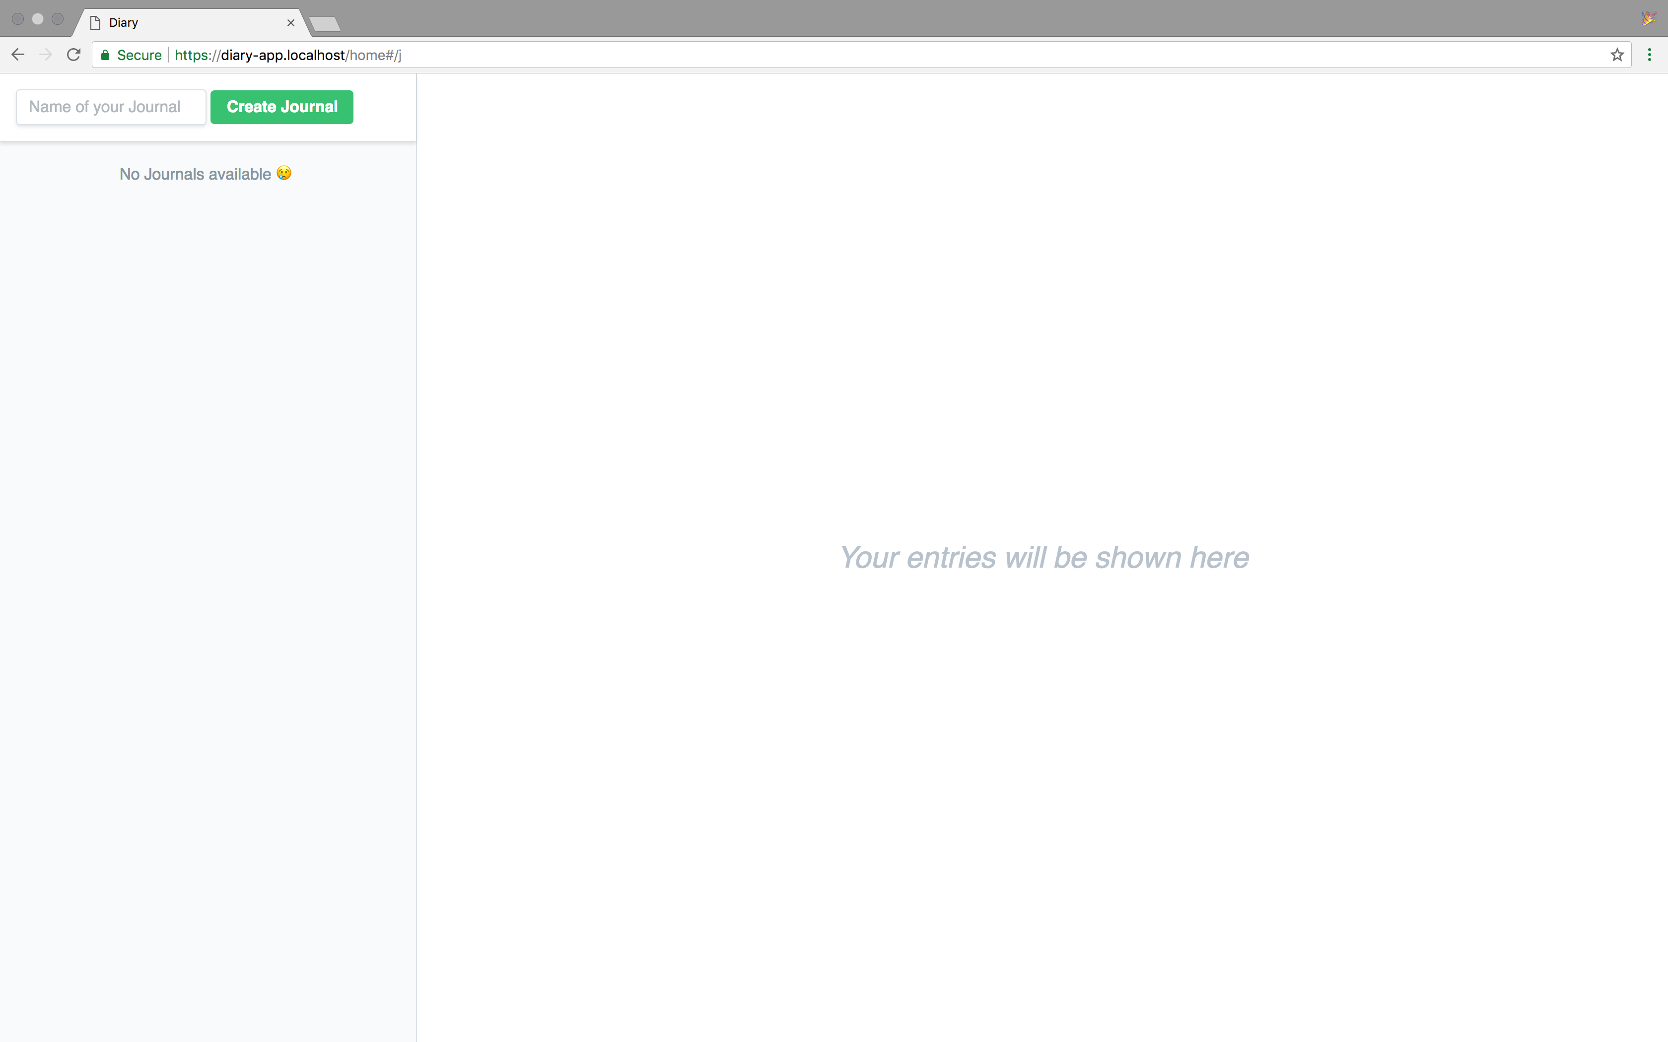Bookmark page with star icon
This screenshot has width=1668, height=1042.
pyautogui.click(x=1617, y=55)
